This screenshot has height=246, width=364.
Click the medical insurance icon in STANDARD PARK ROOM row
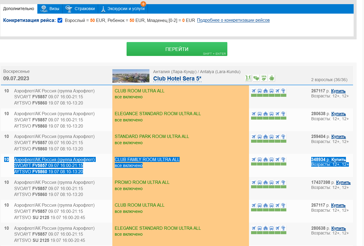point(283,136)
